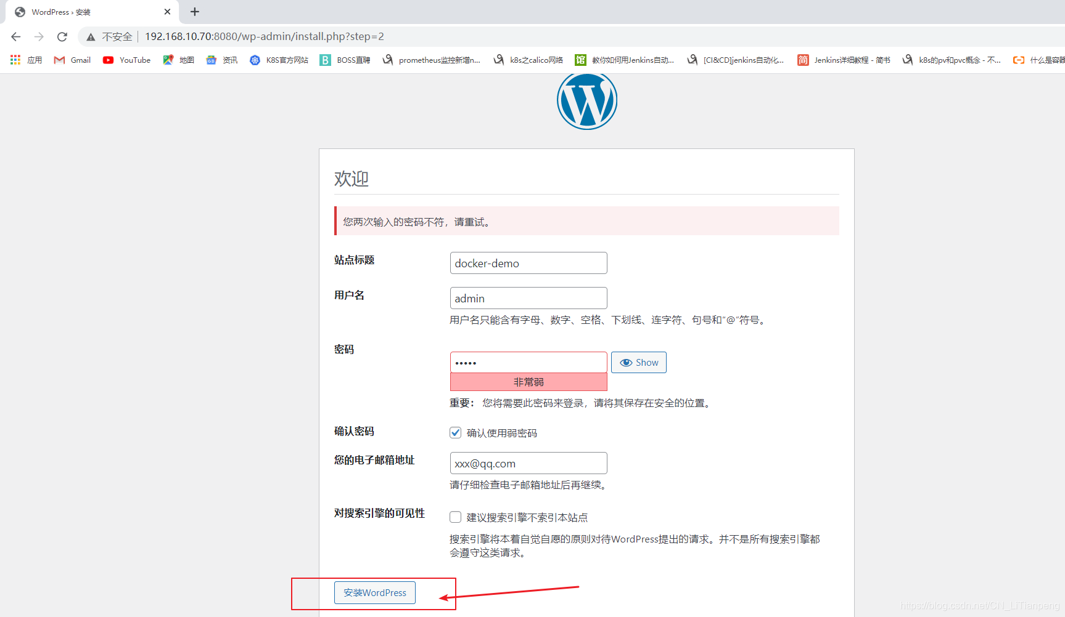
Task: Click the email field with xxx@qq.com
Action: pyautogui.click(x=528, y=463)
